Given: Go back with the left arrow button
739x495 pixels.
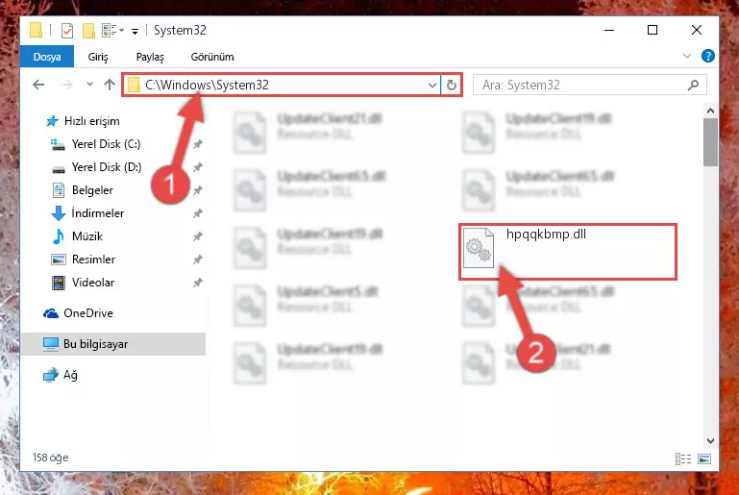Looking at the screenshot, I should [x=38, y=85].
